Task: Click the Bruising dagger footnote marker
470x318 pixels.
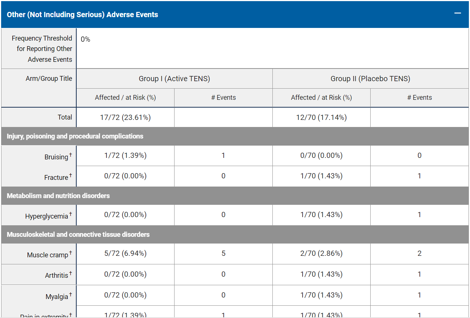Action: (70, 155)
